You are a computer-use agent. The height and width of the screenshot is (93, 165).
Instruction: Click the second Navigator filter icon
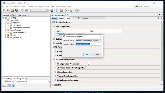pyautogui.click(x=13, y=86)
